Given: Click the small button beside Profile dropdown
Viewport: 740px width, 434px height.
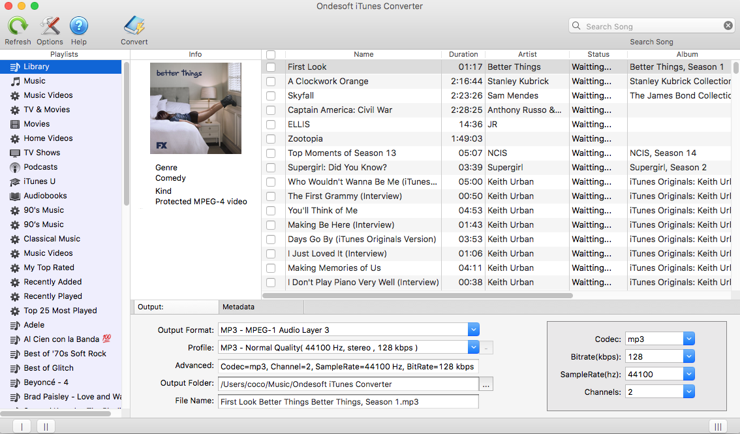Looking at the screenshot, I should click(486, 348).
